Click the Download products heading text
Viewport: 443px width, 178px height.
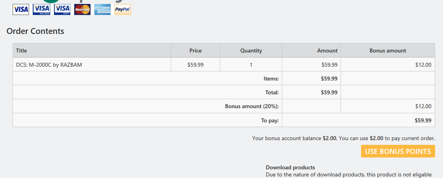[x=290, y=168]
